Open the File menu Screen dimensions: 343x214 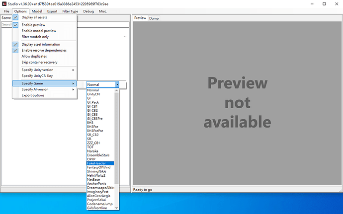click(x=6, y=11)
